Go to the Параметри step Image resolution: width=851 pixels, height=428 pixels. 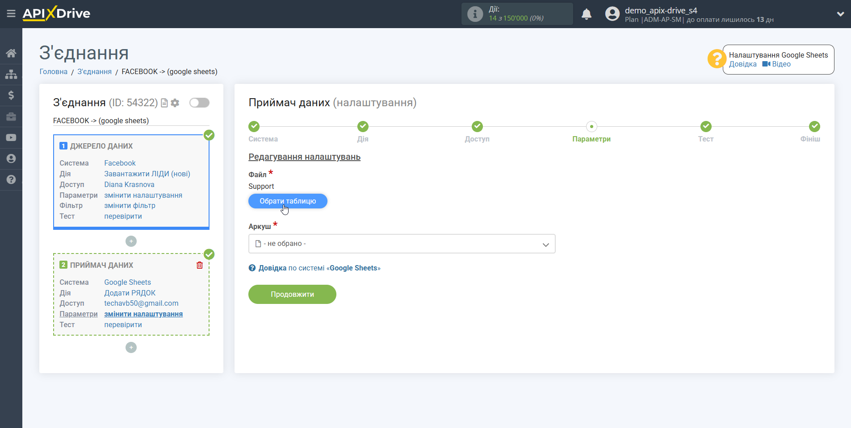(591, 127)
